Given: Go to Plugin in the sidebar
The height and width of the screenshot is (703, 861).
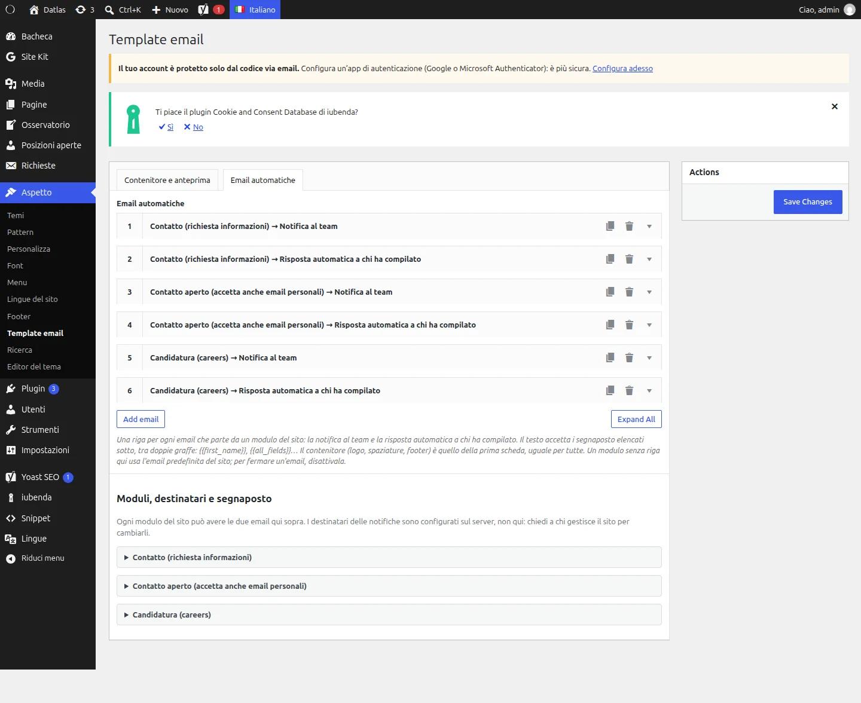Looking at the screenshot, I should tap(33, 389).
